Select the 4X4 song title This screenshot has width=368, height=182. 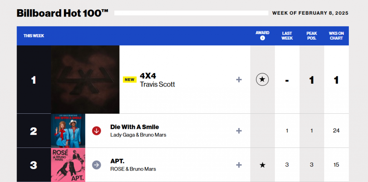pyautogui.click(x=148, y=76)
